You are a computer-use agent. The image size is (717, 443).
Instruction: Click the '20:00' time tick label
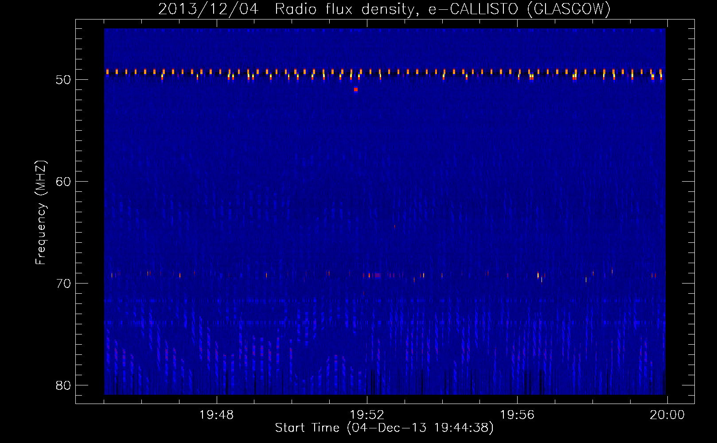pos(667,415)
